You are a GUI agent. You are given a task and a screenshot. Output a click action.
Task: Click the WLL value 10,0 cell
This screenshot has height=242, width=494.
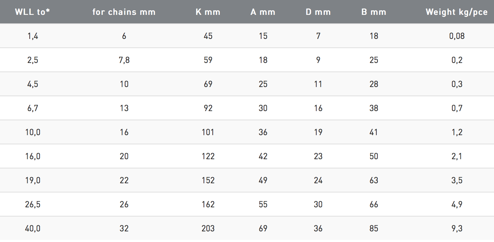[33, 132]
